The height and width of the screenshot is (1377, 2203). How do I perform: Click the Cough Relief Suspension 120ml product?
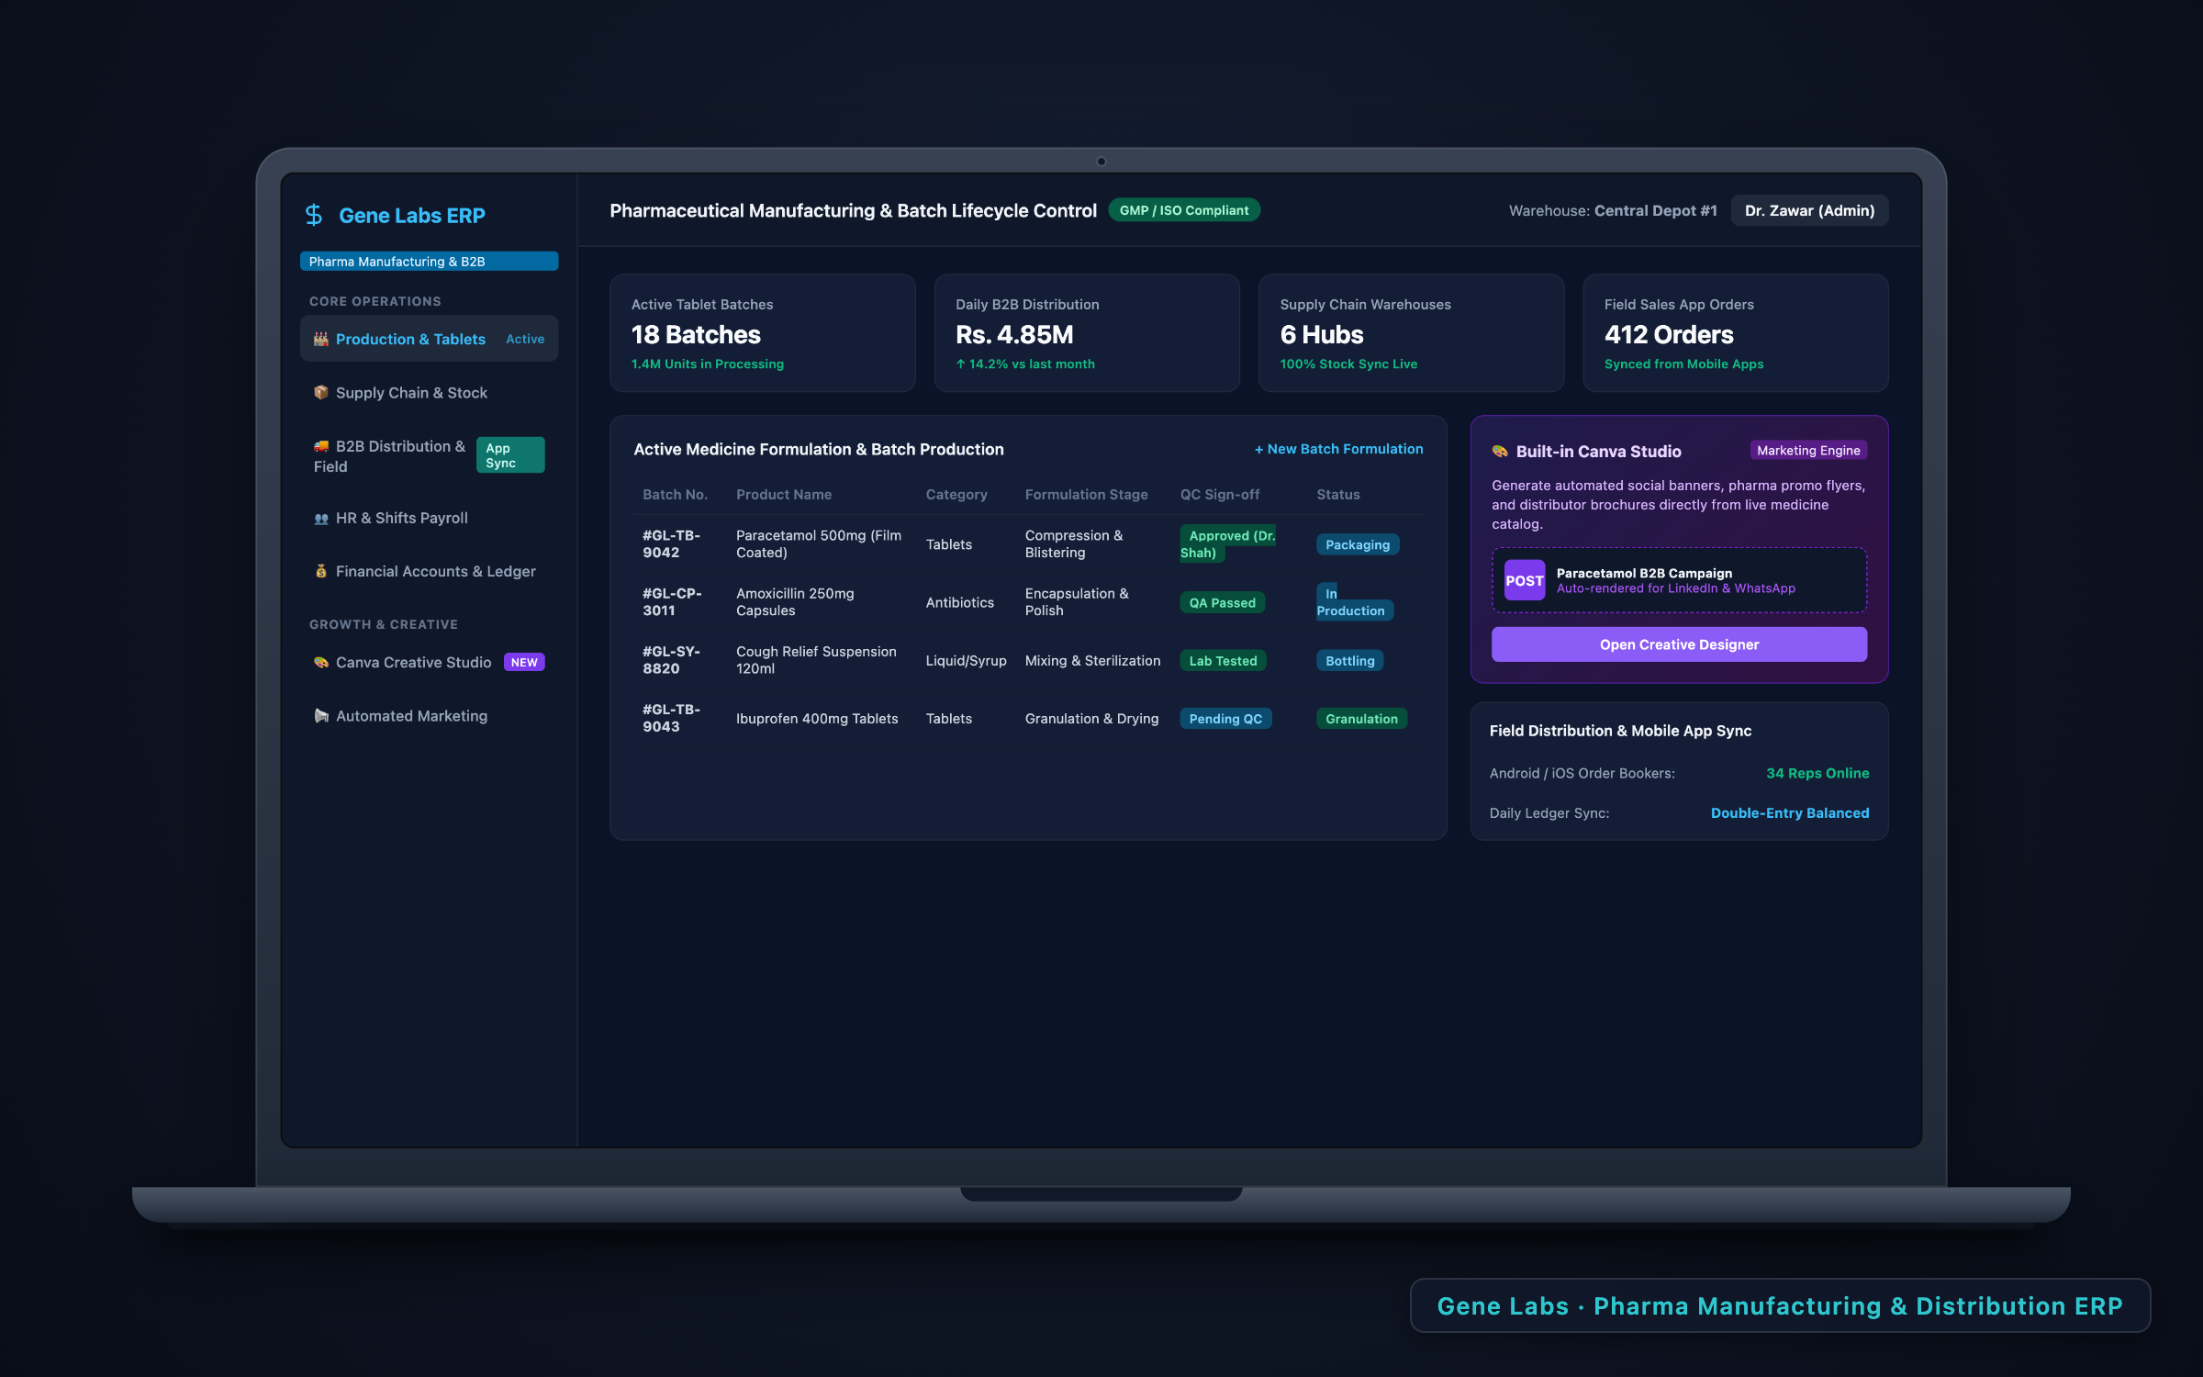(816, 660)
